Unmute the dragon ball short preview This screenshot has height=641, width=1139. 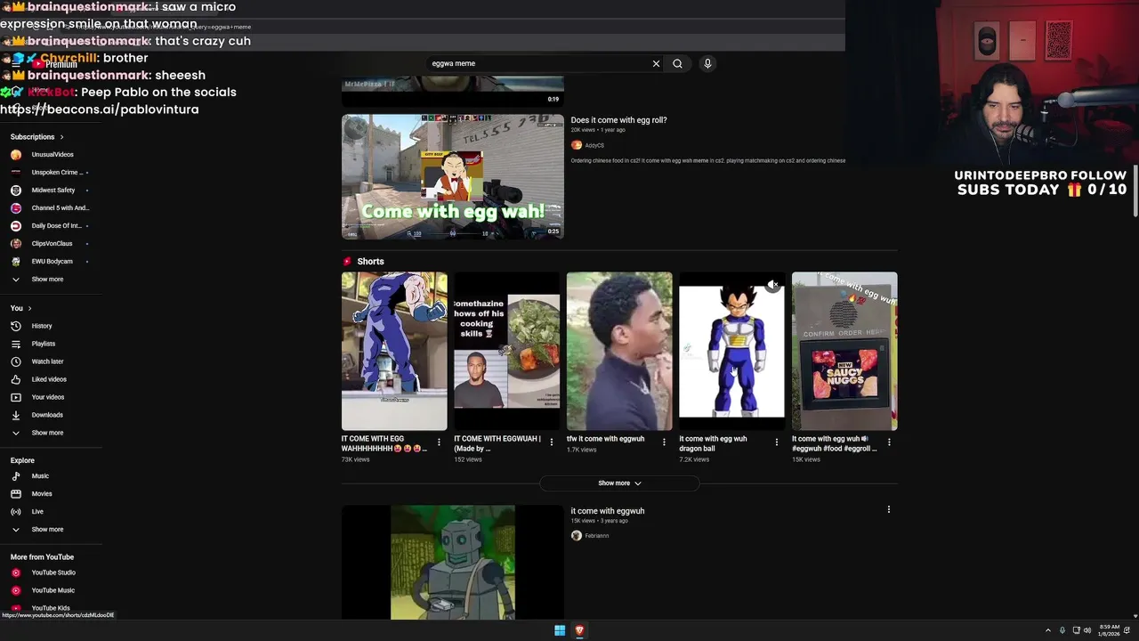[773, 285]
